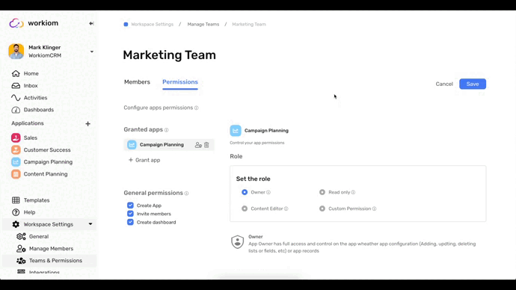Toggle the Create dashboard checkbox

pyautogui.click(x=130, y=222)
